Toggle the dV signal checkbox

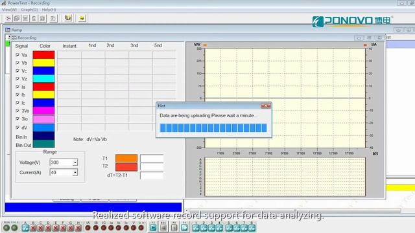pyautogui.click(x=18, y=128)
